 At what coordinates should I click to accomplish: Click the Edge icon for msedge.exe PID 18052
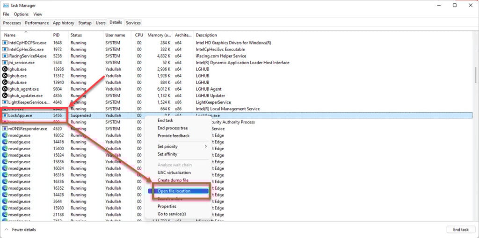click(x=5, y=135)
